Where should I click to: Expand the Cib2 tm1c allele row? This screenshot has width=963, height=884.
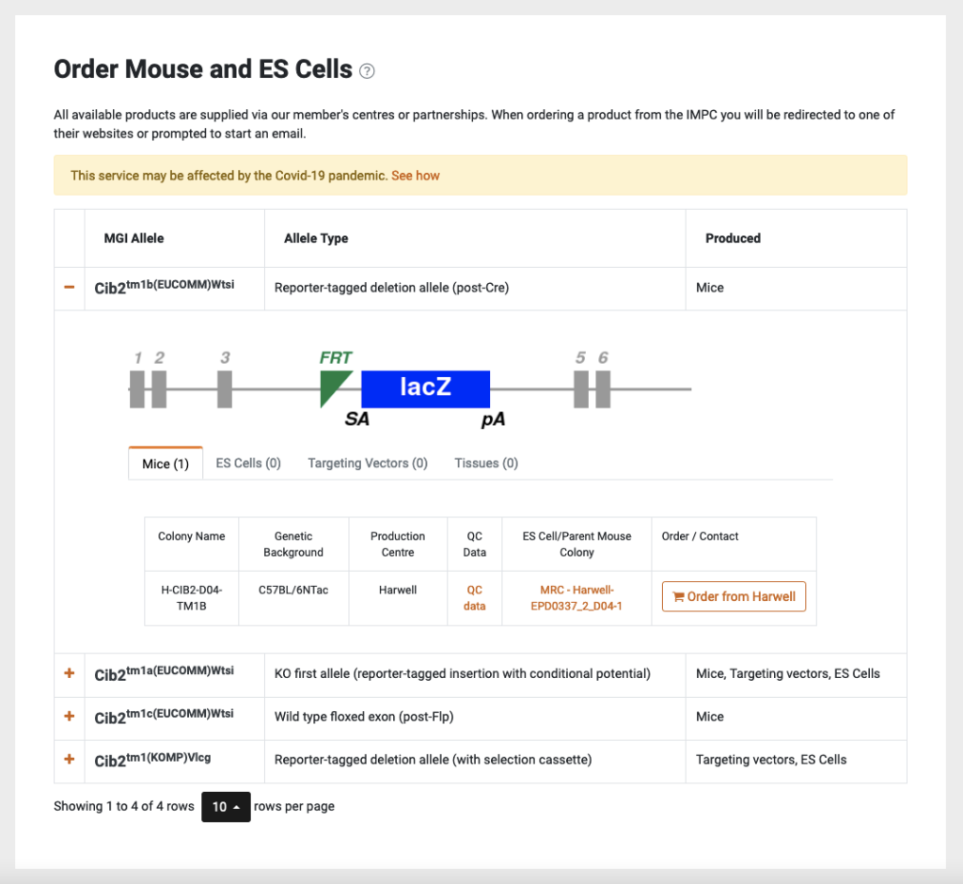[69, 716]
